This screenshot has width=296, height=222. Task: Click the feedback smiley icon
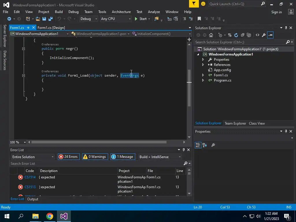click(x=203, y=4)
